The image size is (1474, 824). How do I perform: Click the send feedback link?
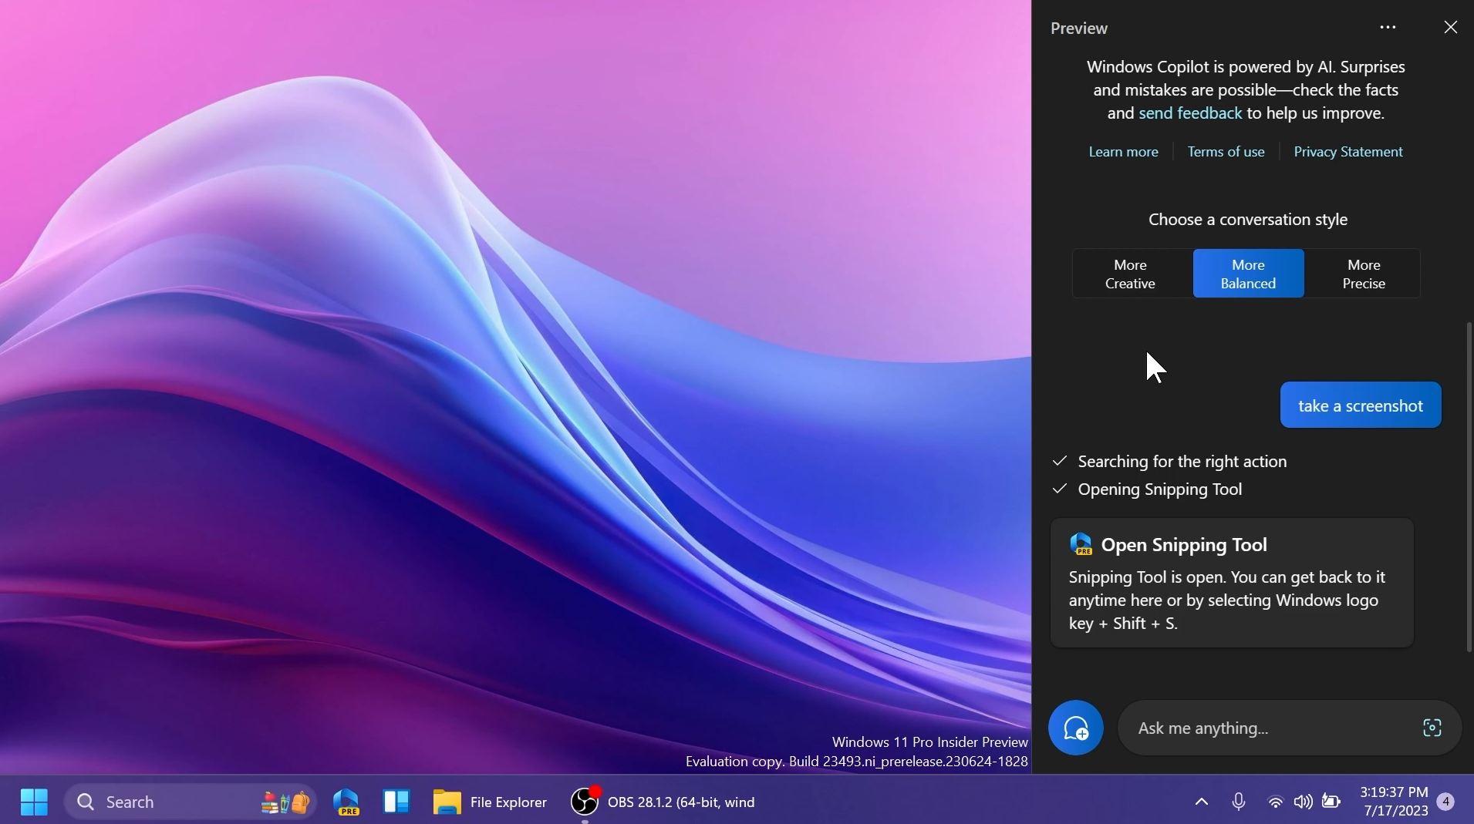click(x=1190, y=113)
